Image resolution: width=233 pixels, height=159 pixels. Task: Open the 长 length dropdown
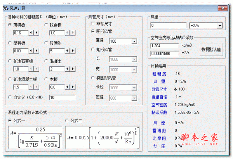point(134,59)
